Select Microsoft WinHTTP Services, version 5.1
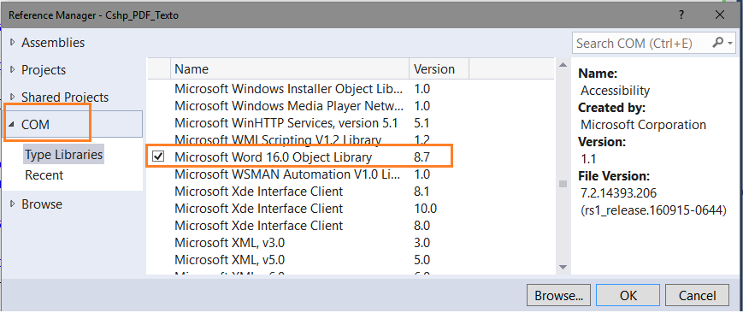The height and width of the screenshot is (313, 743). (x=351, y=123)
